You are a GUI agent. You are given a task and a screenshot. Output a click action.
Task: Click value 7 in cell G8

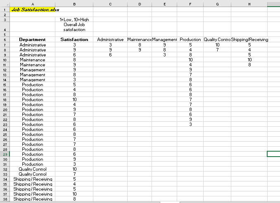click(217, 50)
